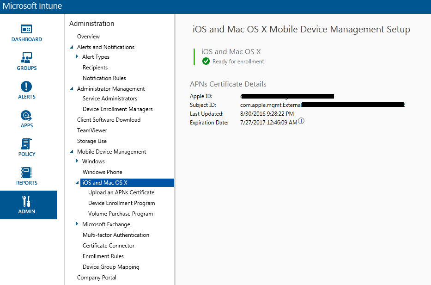The height and width of the screenshot is (285, 431).
Task: Open Windows under Mobile Device Management
Action: [x=93, y=161]
